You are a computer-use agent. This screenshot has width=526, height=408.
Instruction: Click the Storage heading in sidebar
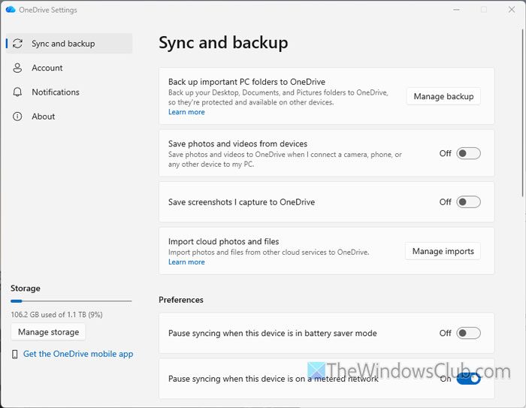(25, 289)
